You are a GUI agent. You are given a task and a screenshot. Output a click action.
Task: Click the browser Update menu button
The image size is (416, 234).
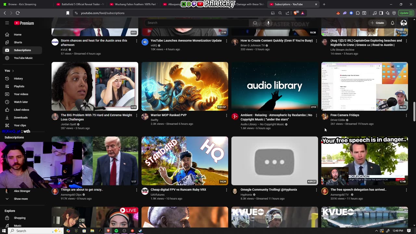click(x=406, y=13)
